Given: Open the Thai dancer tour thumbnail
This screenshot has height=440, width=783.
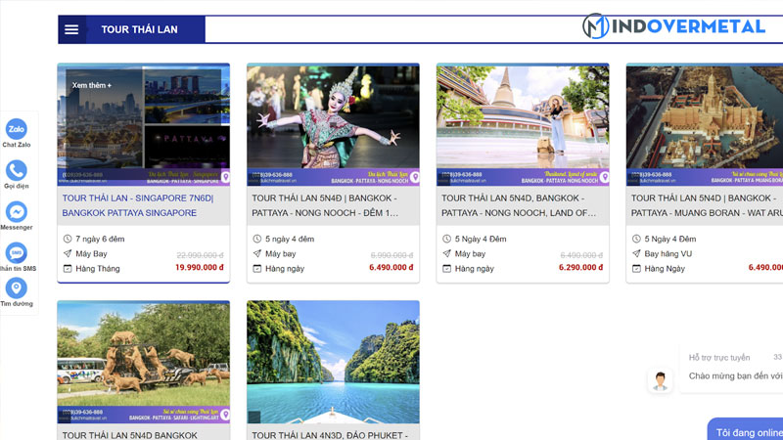Looking at the screenshot, I should pos(333,125).
